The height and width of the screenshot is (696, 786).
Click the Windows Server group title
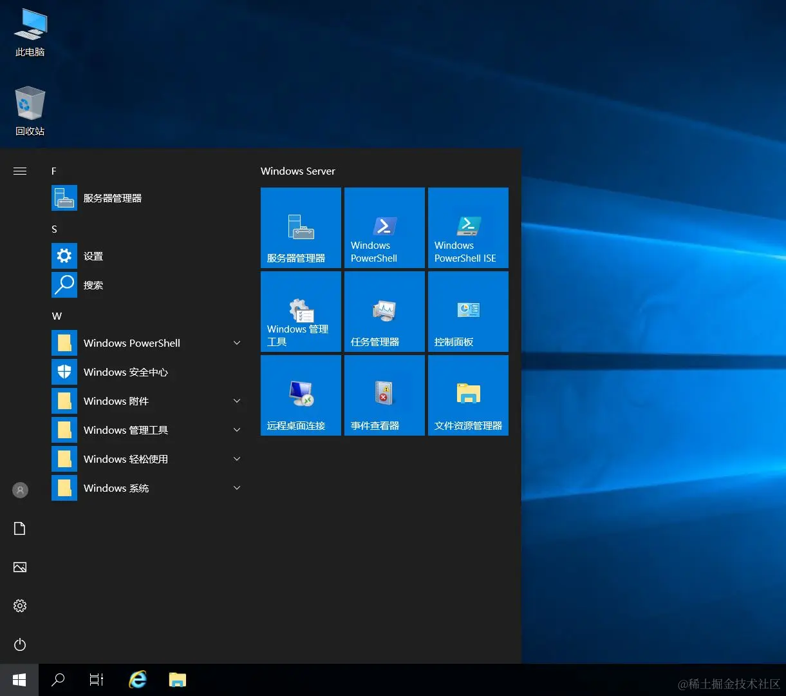point(298,171)
